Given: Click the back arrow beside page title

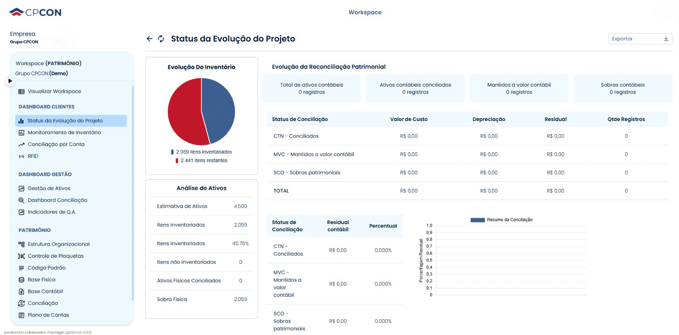Looking at the screenshot, I should (149, 39).
